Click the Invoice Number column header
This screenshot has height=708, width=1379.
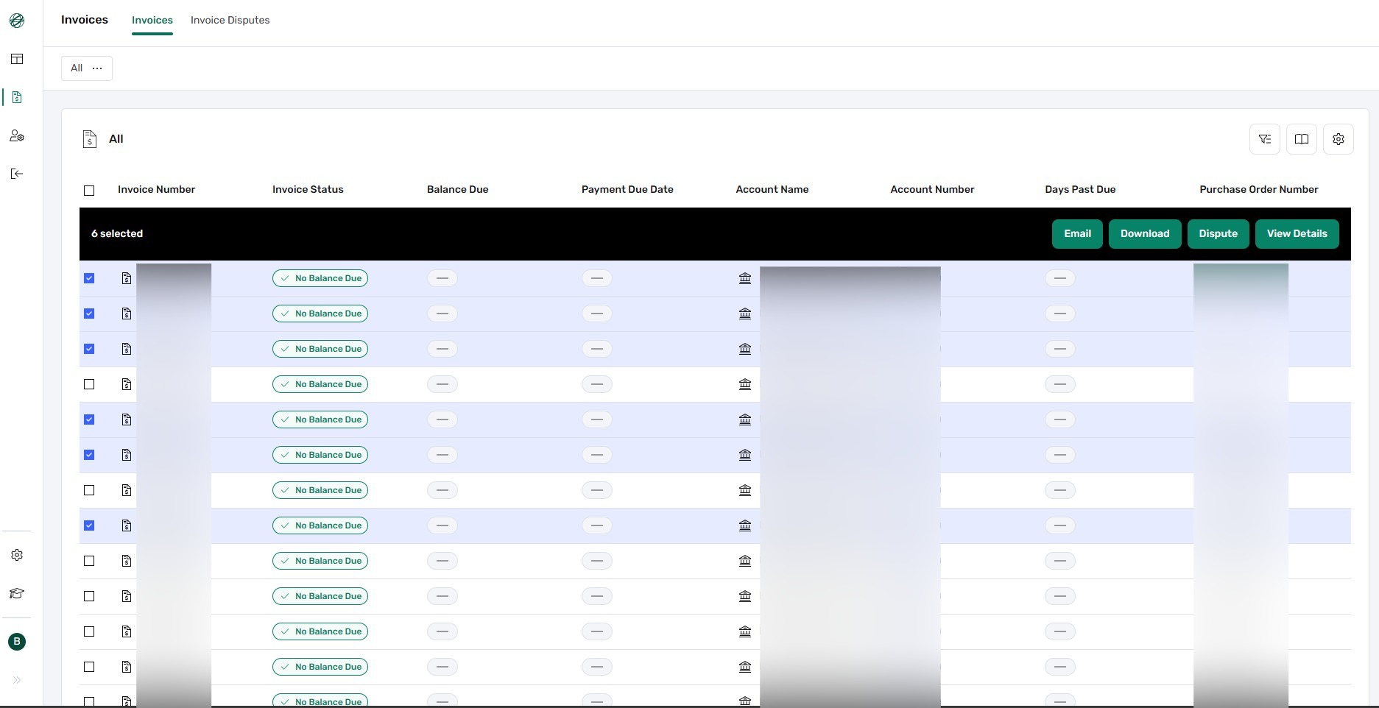(x=156, y=190)
